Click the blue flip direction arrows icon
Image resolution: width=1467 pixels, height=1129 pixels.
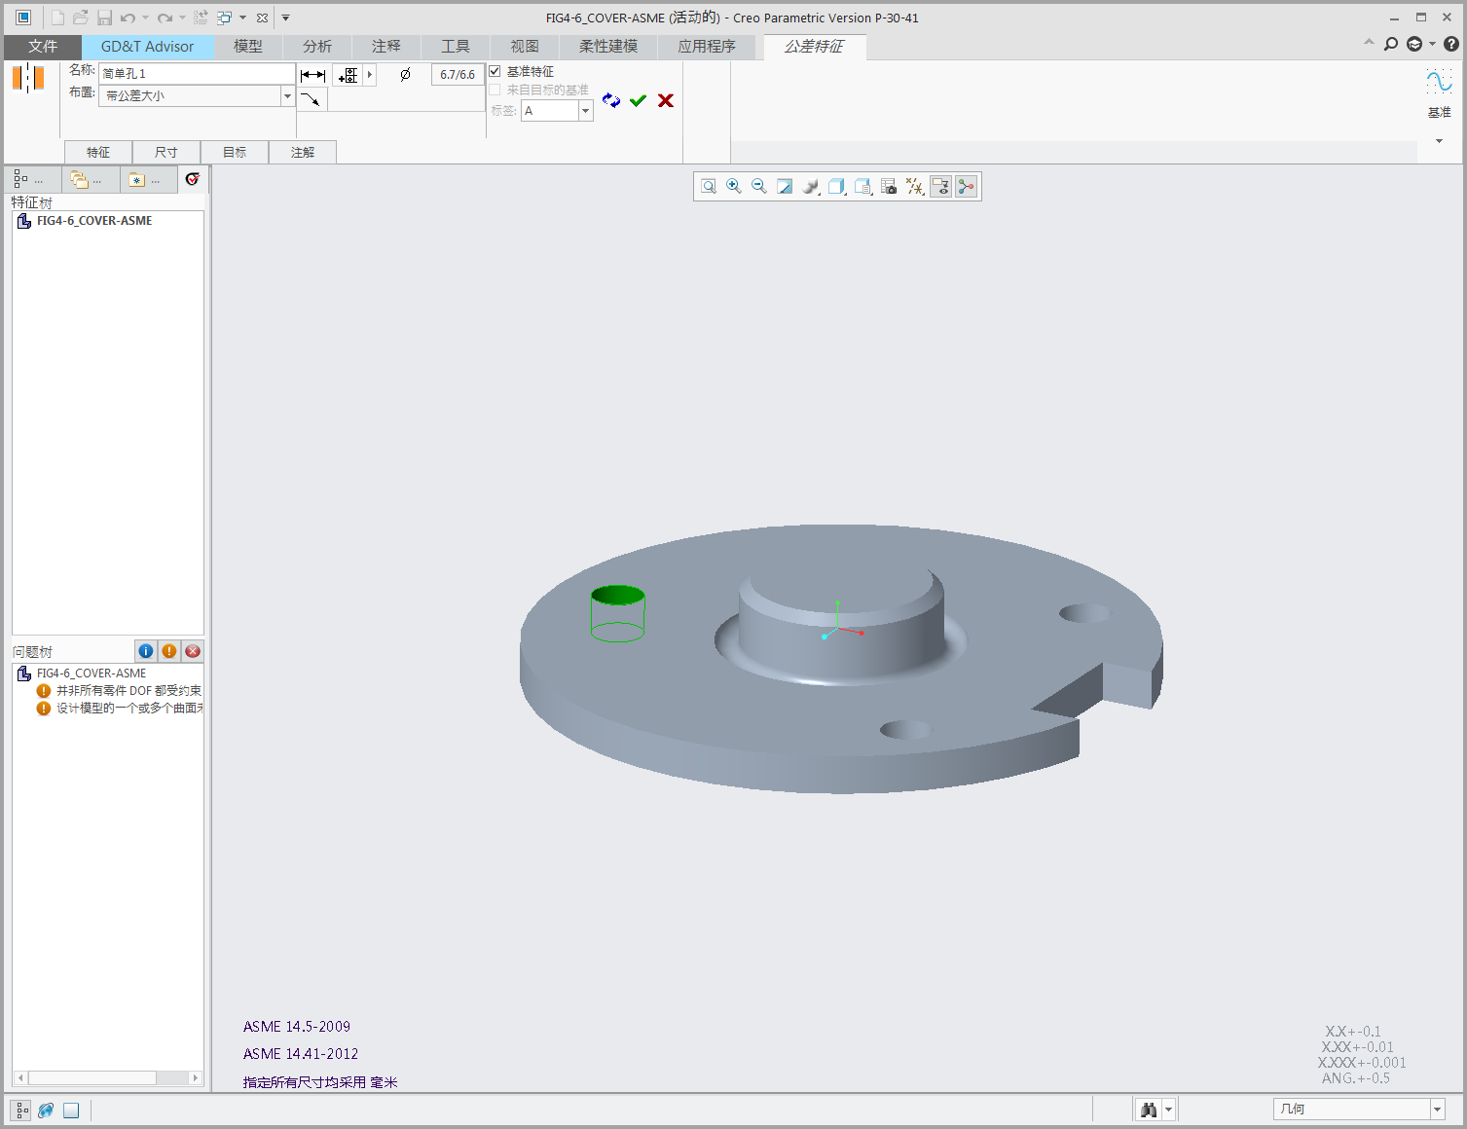pos(611,100)
